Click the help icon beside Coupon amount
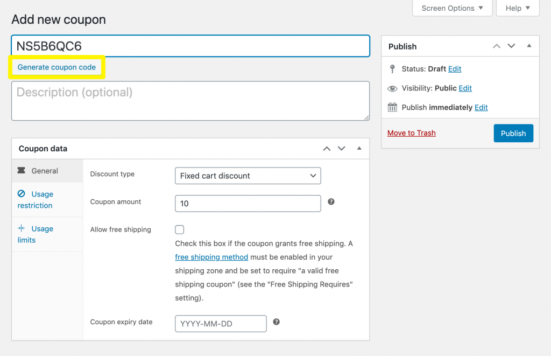 click(x=331, y=202)
